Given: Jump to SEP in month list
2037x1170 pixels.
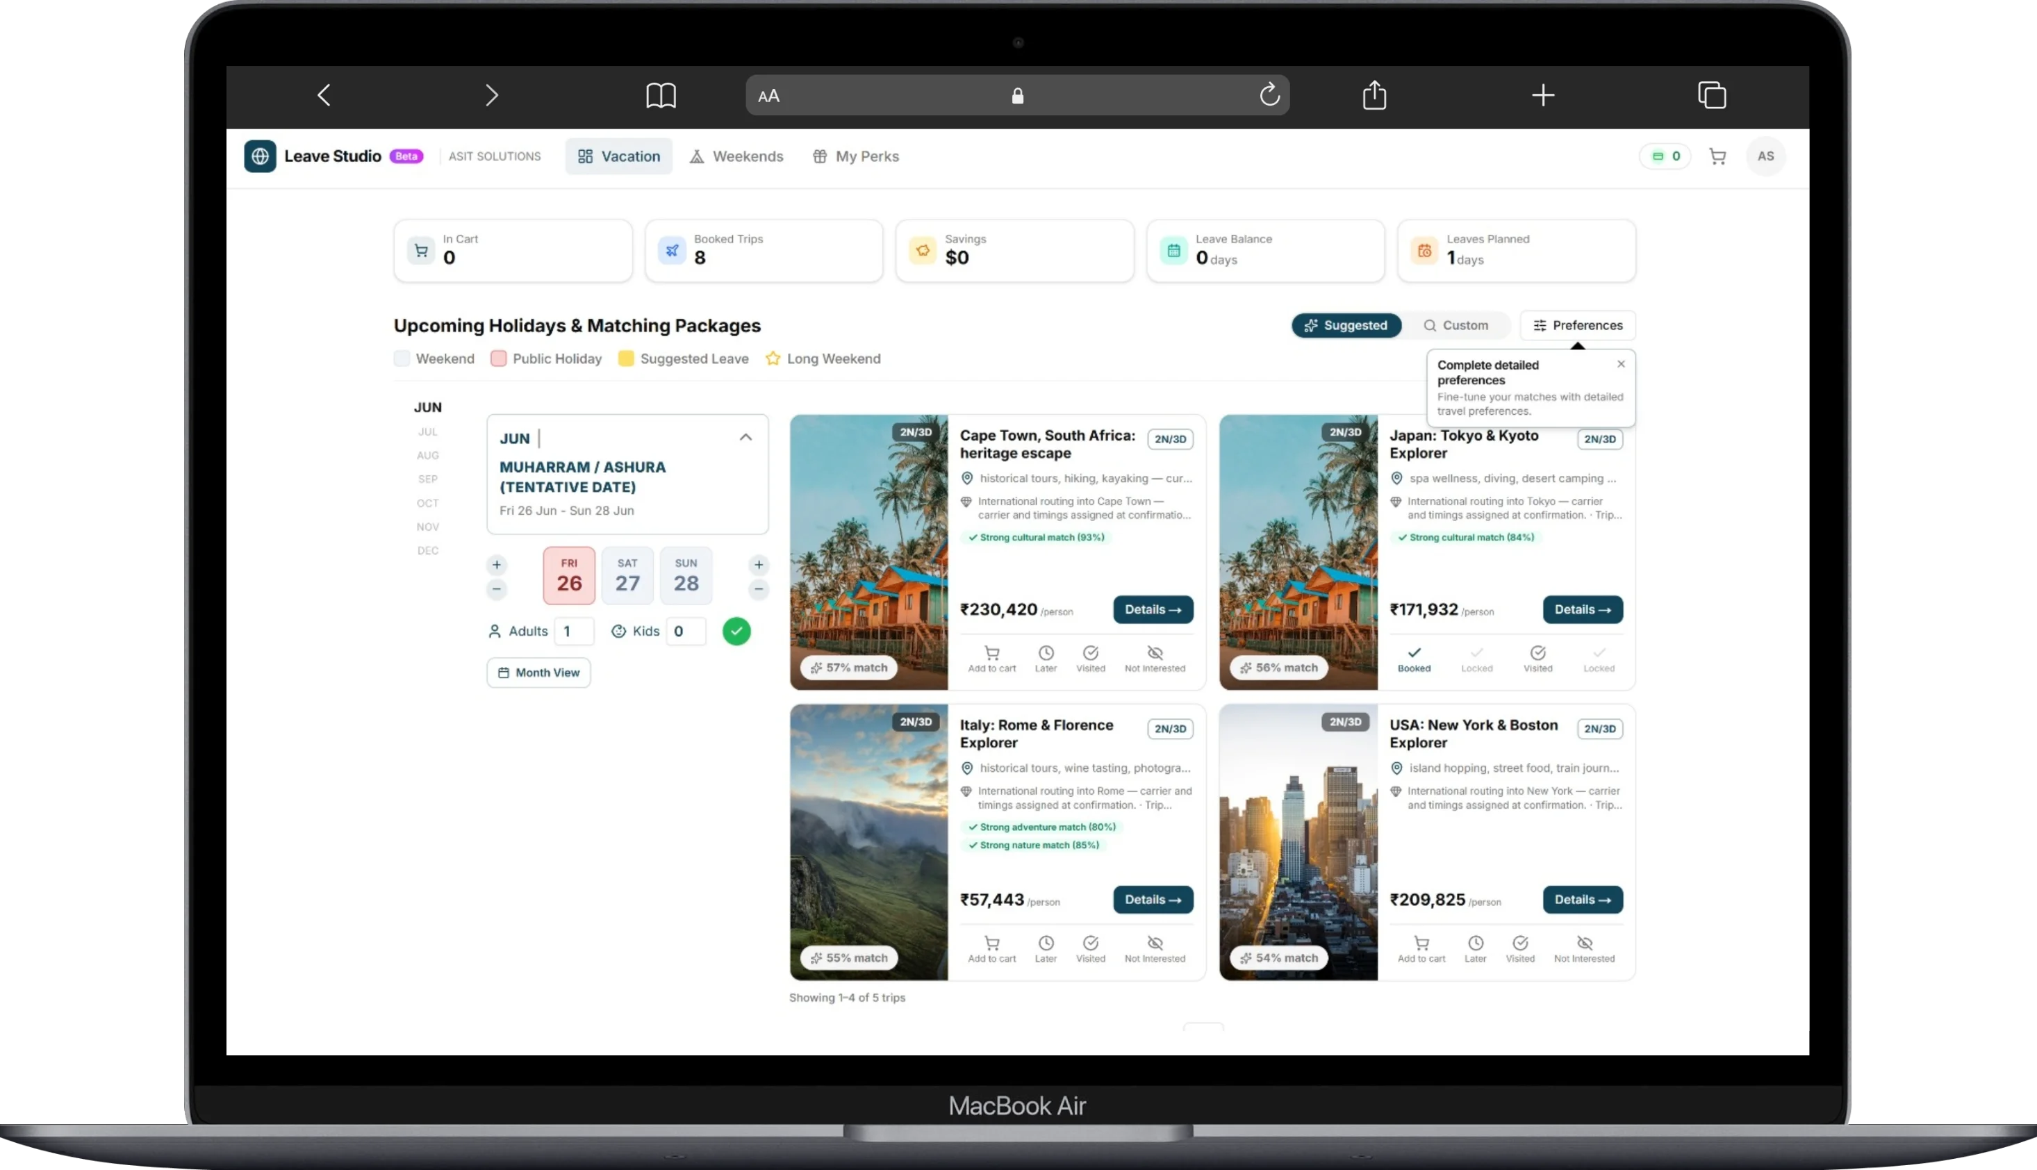Looking at the screenshot, I should click(x=427, y=479).
